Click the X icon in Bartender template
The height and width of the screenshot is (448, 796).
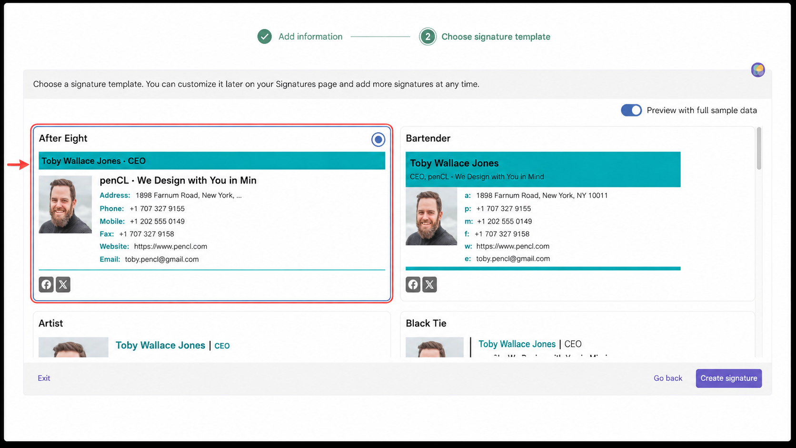[x=429, y=285]
